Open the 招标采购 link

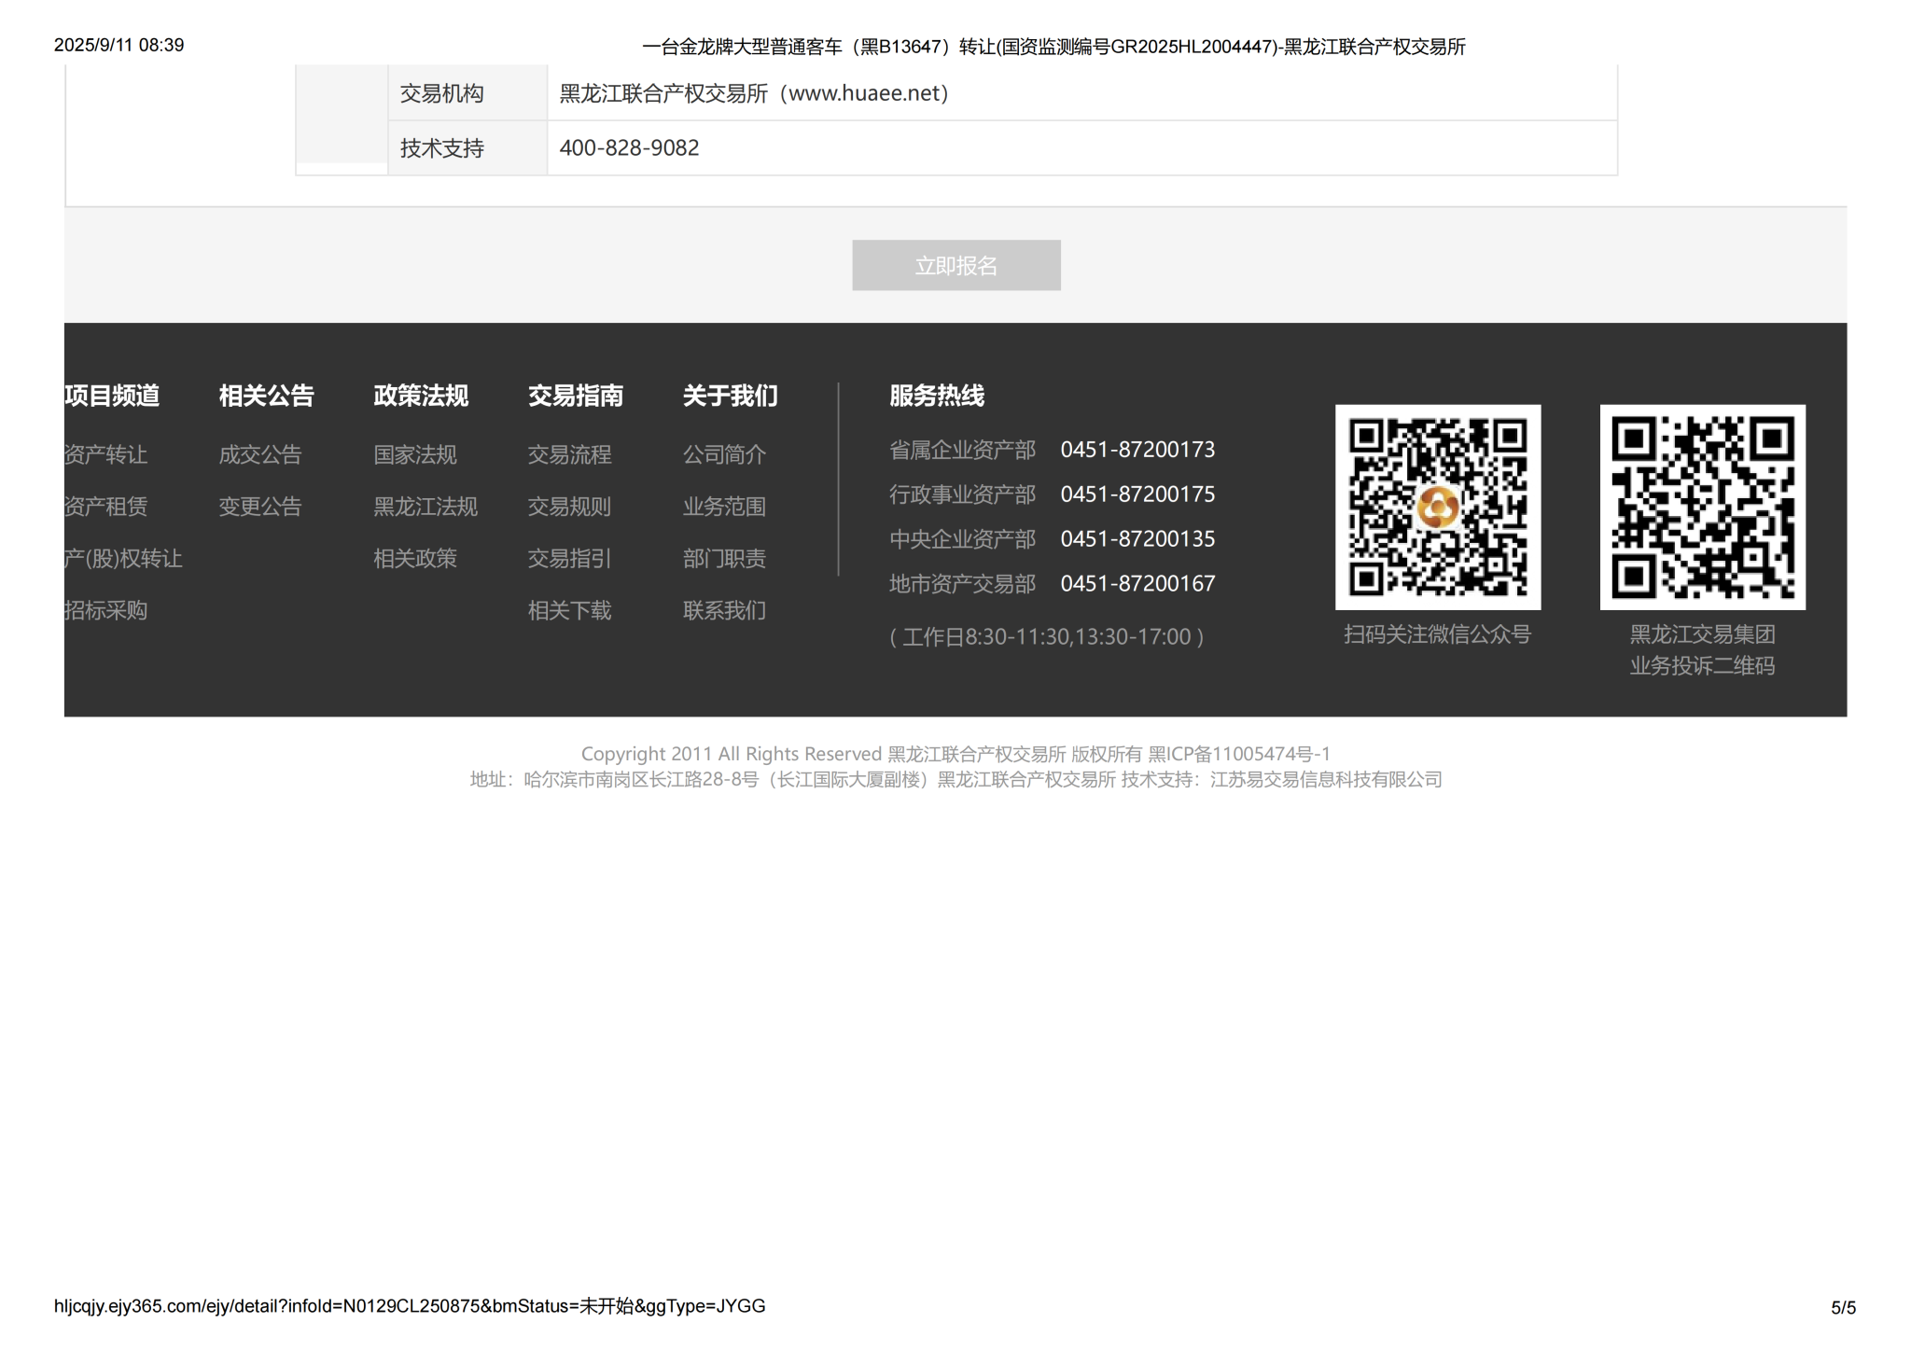(x=105, y=610)
